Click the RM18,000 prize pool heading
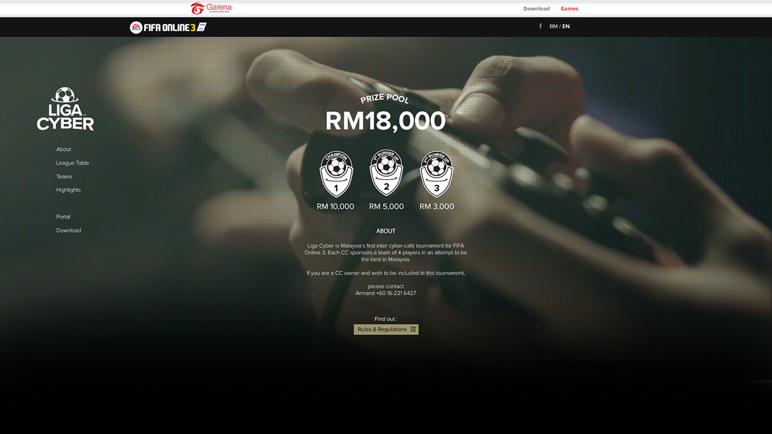This screenshot has height=434, width=772. (x=385, y=121)
